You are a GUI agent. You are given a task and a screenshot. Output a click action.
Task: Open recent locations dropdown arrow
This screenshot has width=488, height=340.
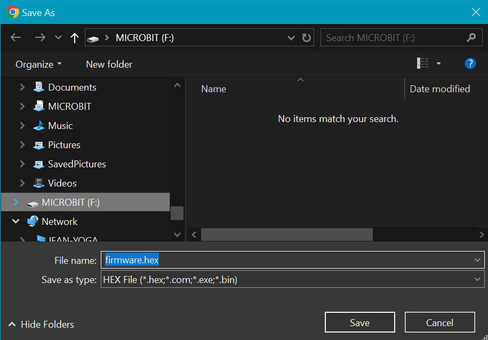tap(58, 38)
